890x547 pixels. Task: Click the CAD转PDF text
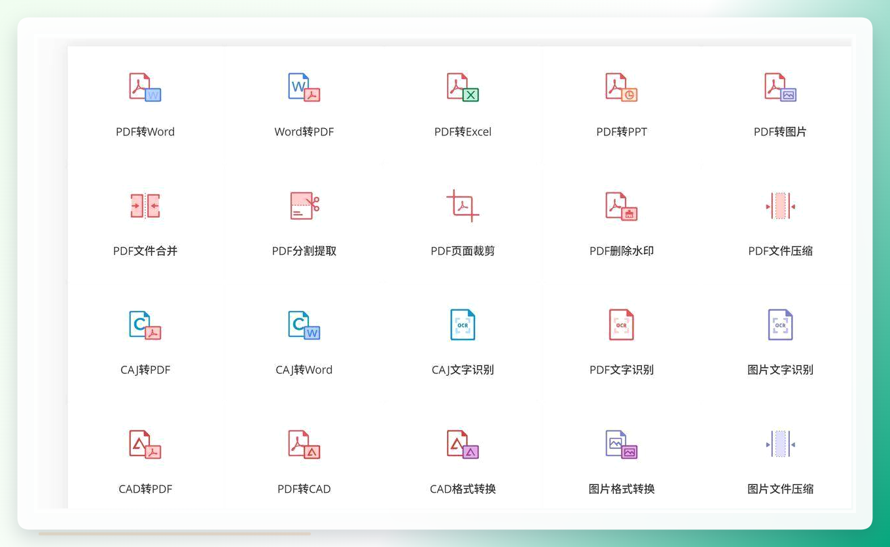(145, 489)
